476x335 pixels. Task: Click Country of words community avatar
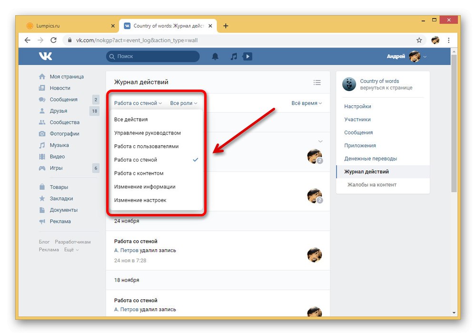(x=349, y=84)
